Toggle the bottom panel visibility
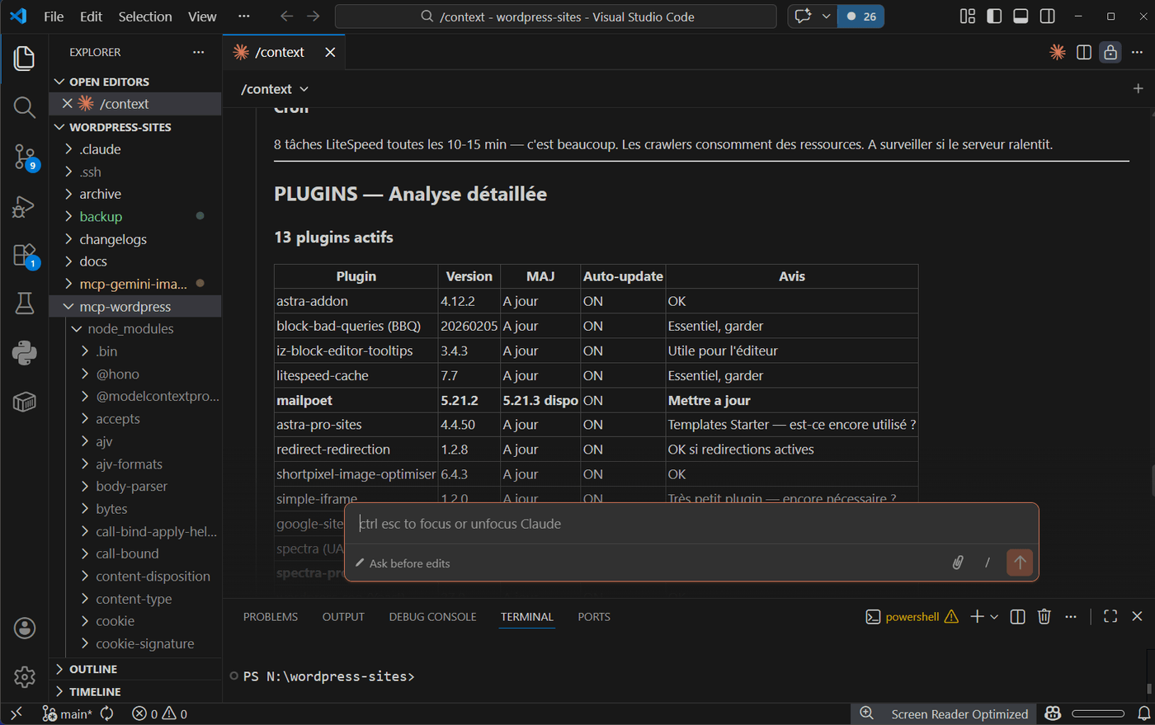 (1021, 15)
